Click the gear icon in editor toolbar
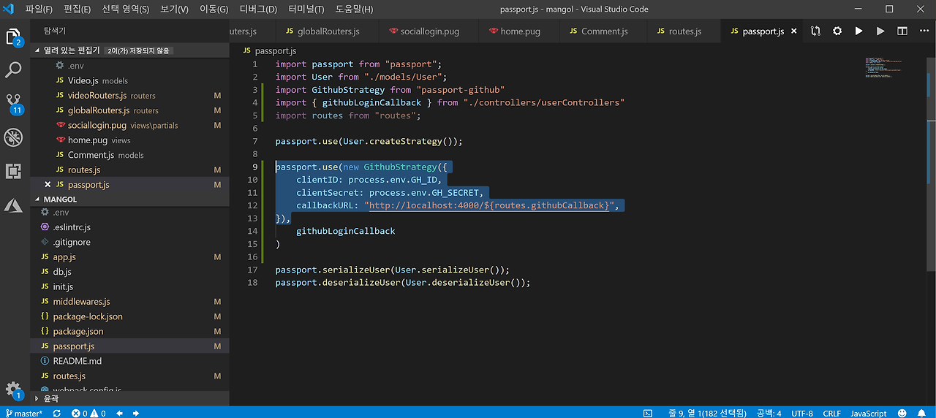 (x=837, y=31)
